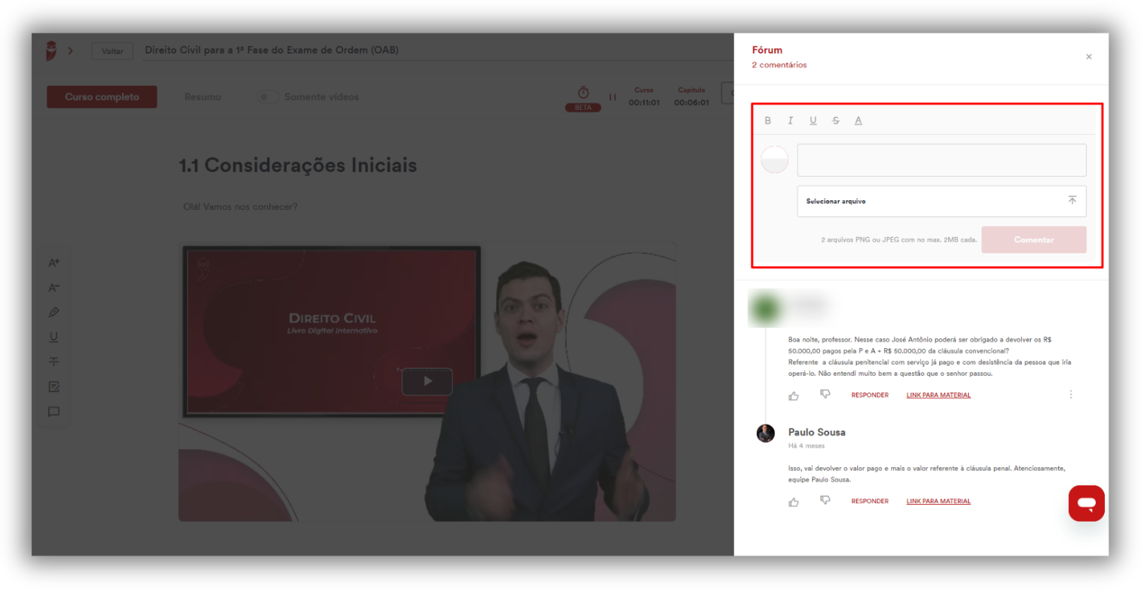The height and width of the screenshot is (597, 1143).
Task: Toggle bold formatting in comment editor
Action: point(768,121)
